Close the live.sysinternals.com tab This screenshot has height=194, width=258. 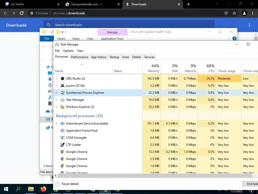click(x=119, y=4)
